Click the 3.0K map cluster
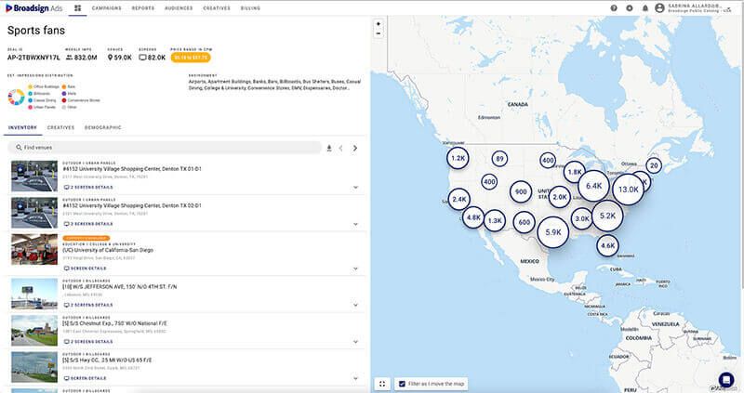The width and height of the screenshot is (744, 393). pos(582,218)
